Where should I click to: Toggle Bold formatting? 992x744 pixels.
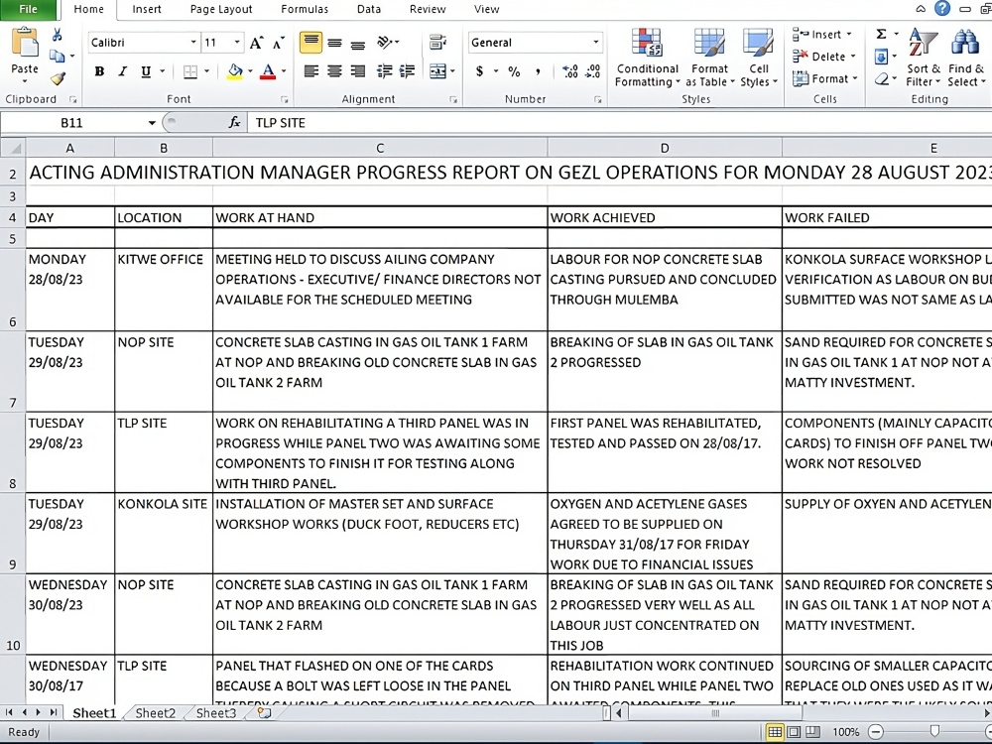[99, 71]
